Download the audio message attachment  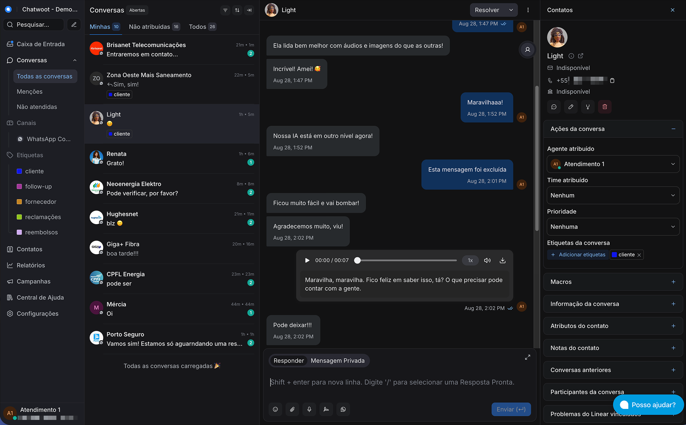click(x=502, y=261)
